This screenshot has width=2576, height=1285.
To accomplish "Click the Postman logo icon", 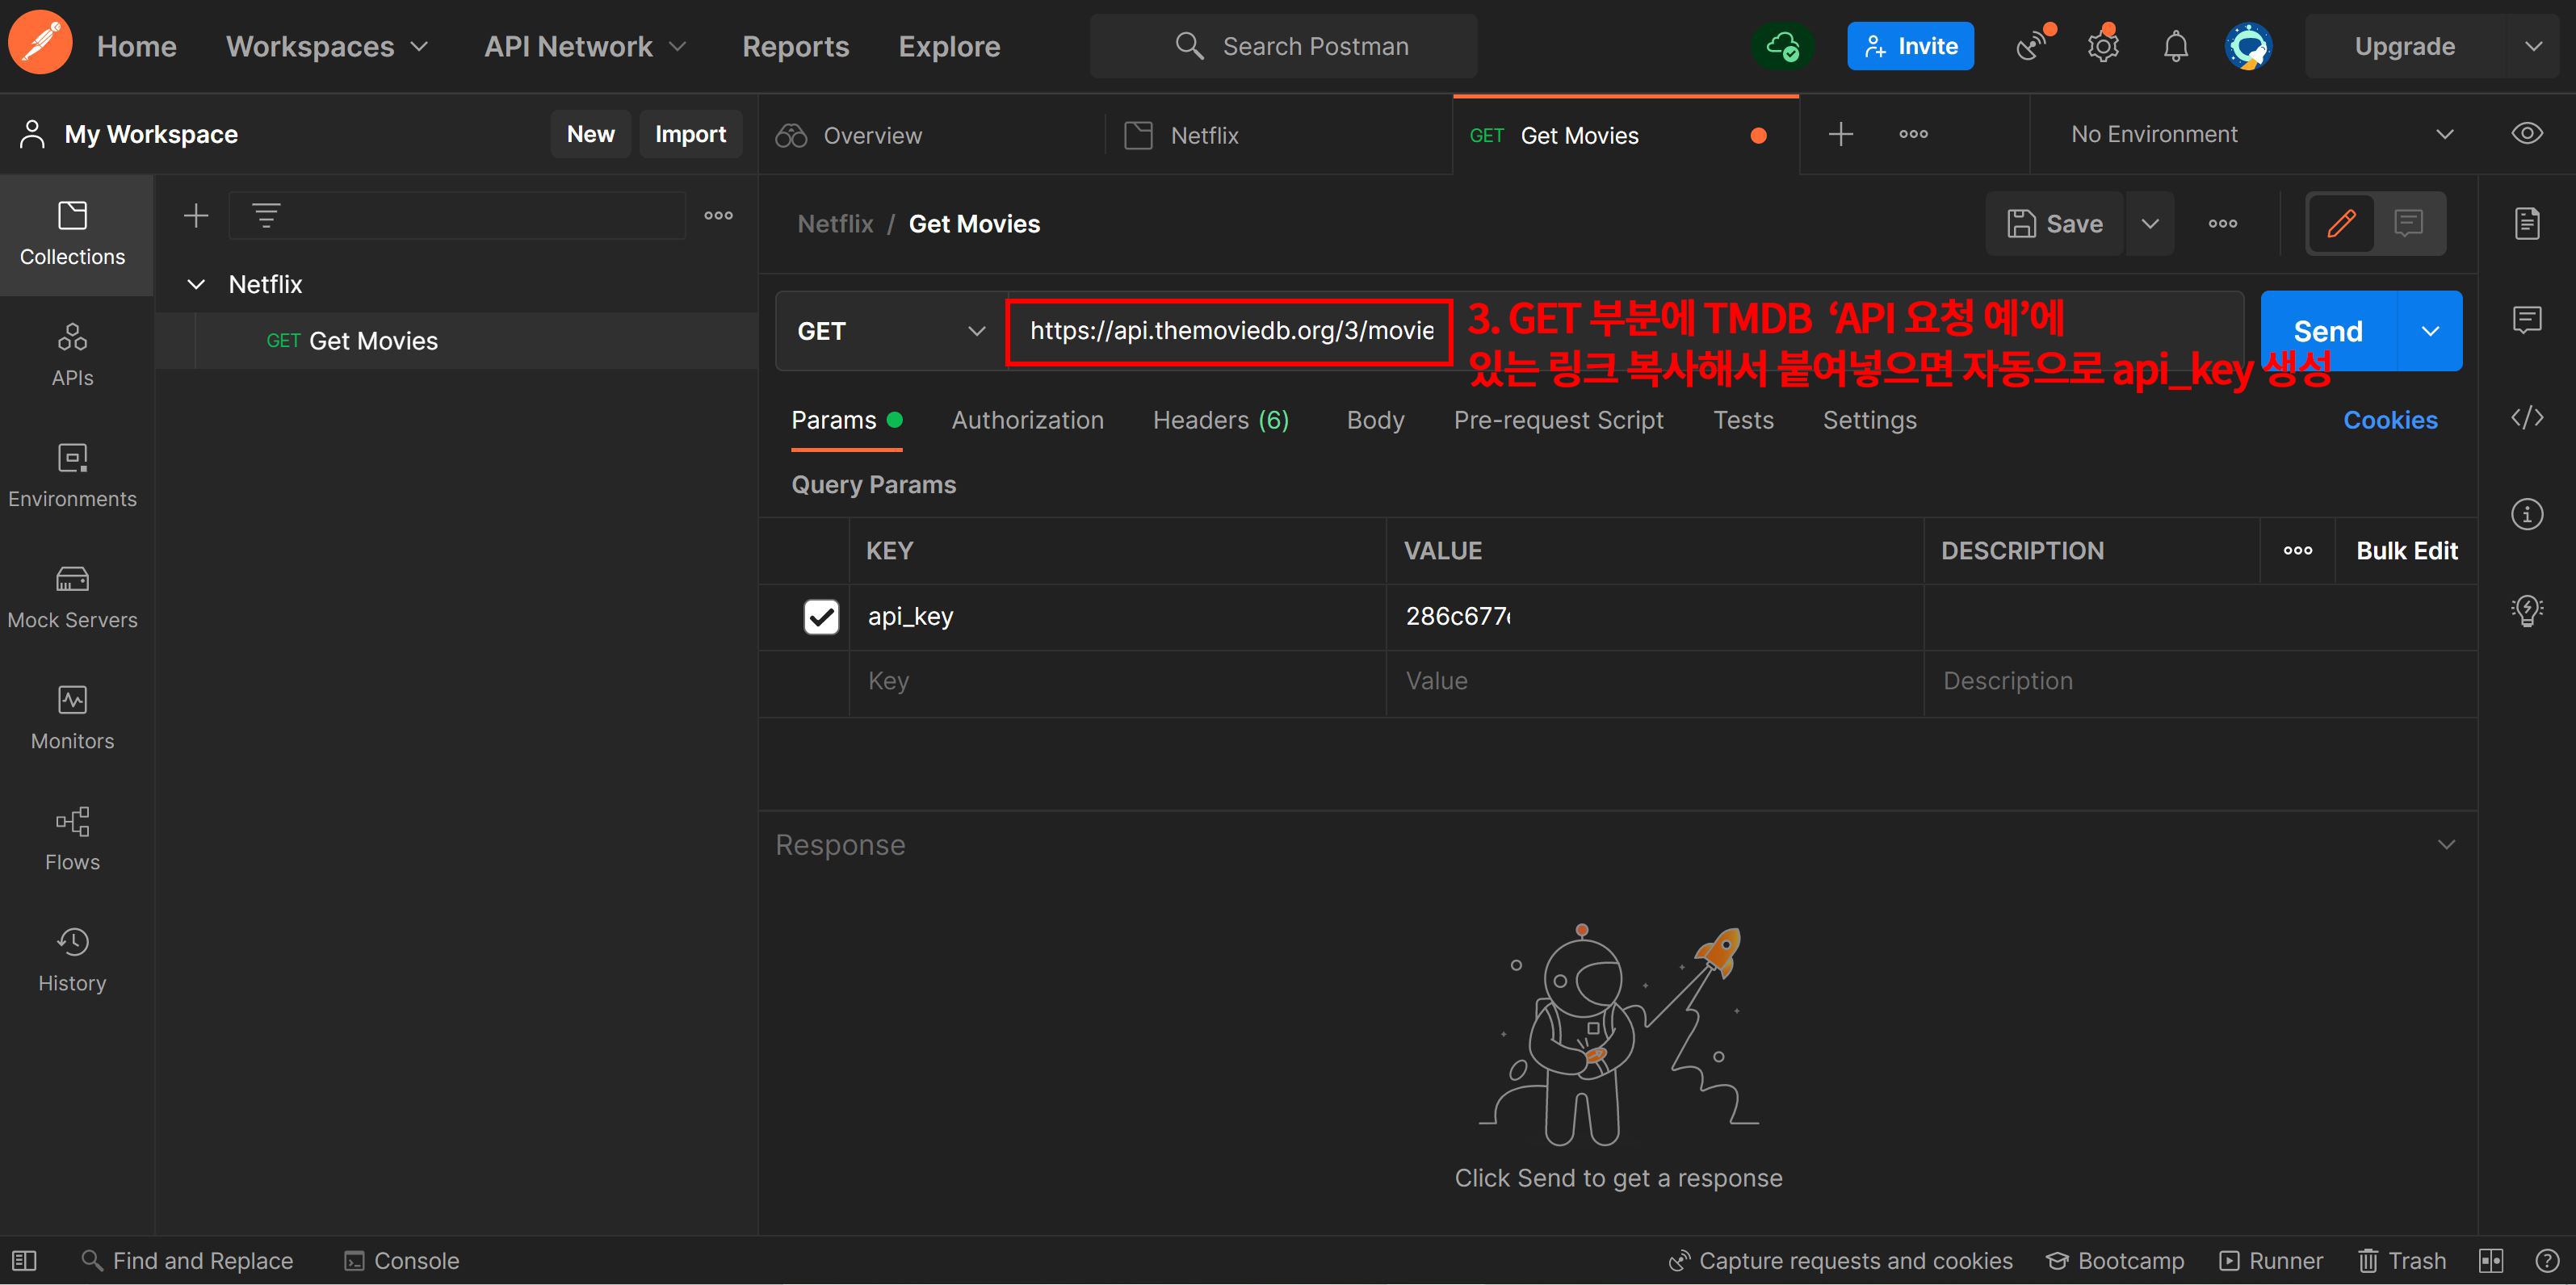I will click(40, 44).
